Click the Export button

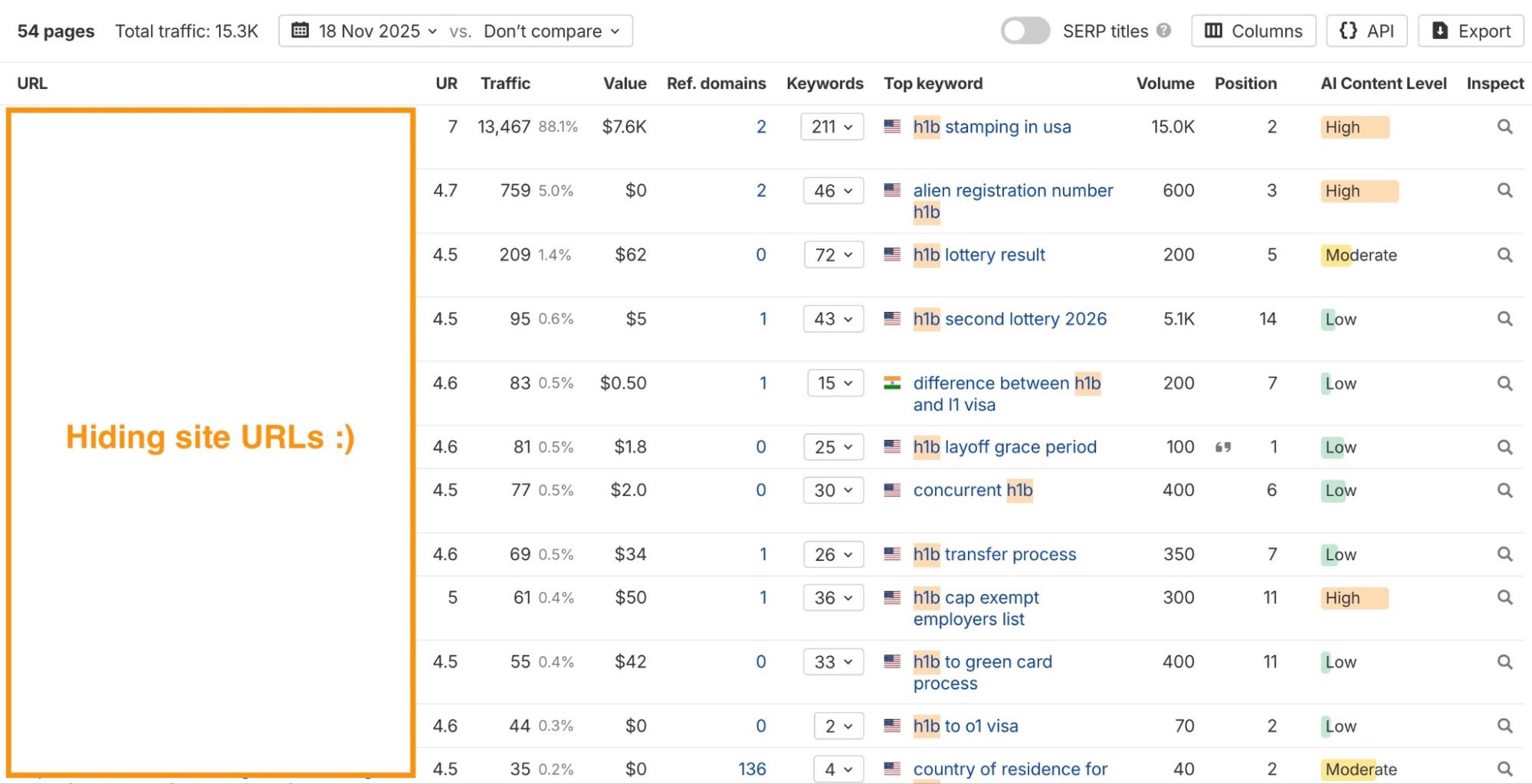tap(1471, 31)
